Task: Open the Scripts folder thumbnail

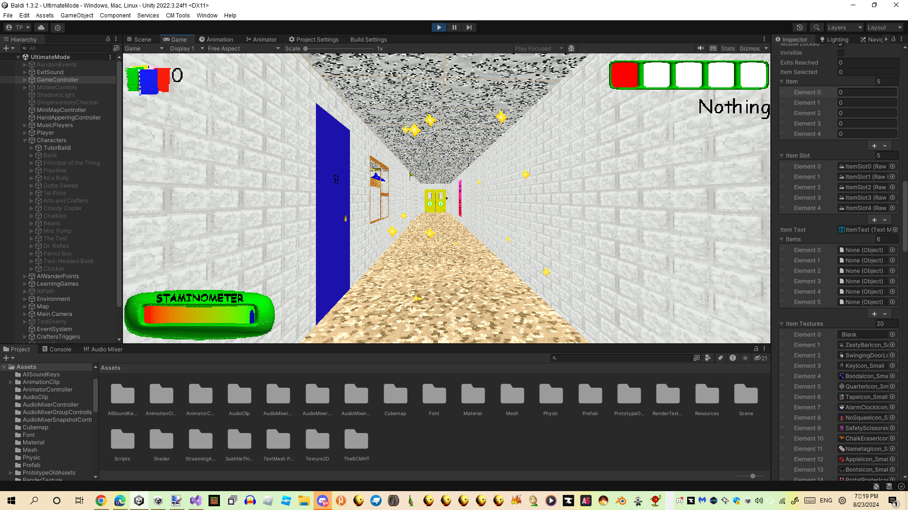Action: click(x=122, y=446)
